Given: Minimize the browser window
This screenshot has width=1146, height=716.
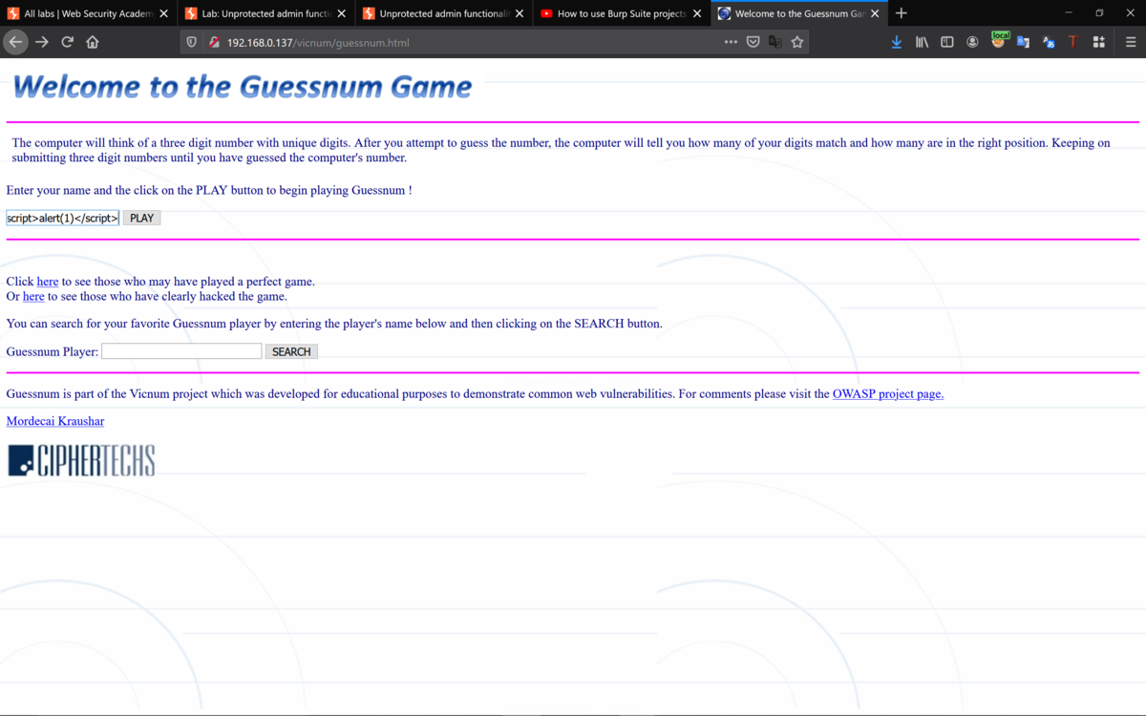Looking at the screenshot, I should click(1068, 13).
